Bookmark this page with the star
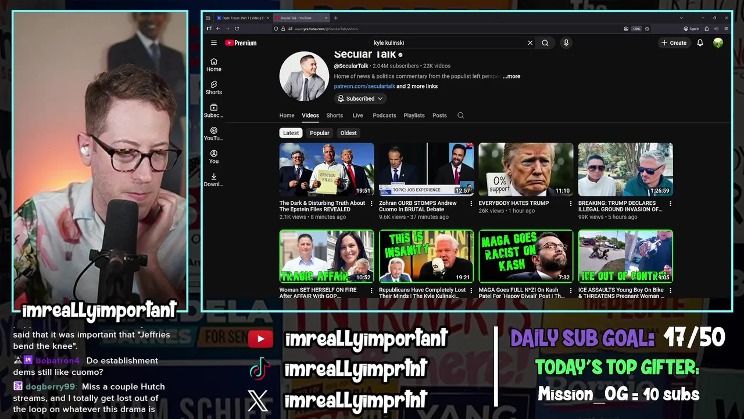Screen dimensions: 744x419 point(647,29)
